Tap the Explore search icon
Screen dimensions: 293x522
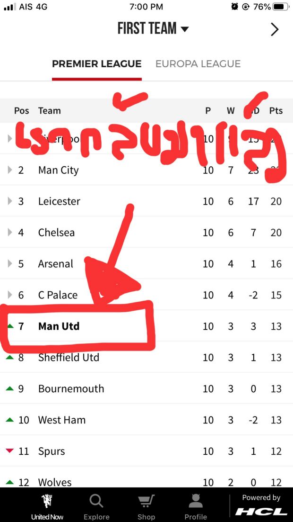pos(96,501)
